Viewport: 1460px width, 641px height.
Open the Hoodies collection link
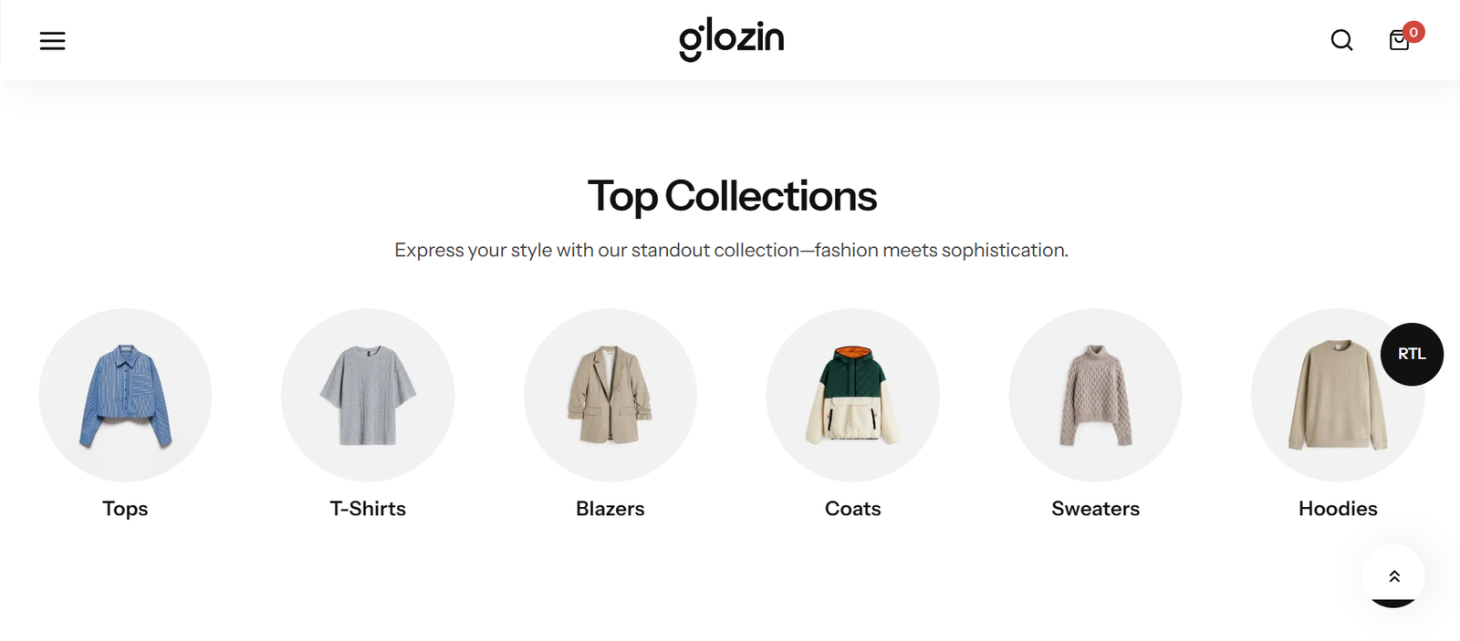tap(1338, 509)
